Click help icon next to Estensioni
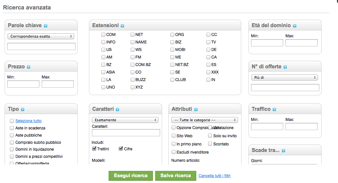Image resolution: width=338 pixels, height=183 pixels. tap(122, 26)
